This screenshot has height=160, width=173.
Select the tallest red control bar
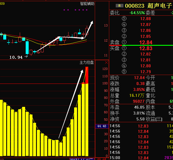pos(87,75)
